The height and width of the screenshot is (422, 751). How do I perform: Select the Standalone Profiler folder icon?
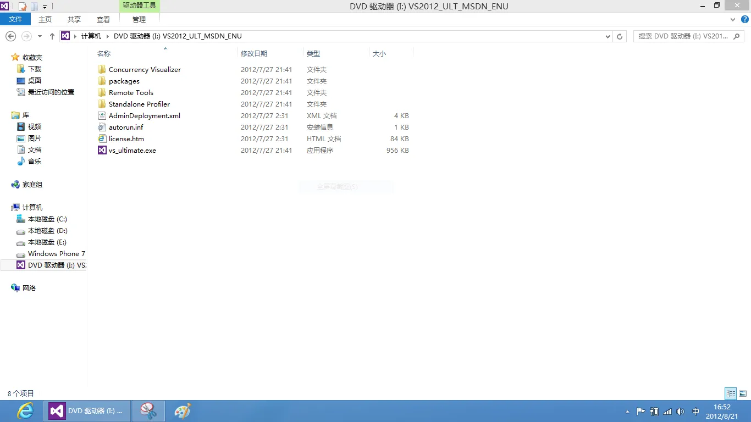pos(102,104)
